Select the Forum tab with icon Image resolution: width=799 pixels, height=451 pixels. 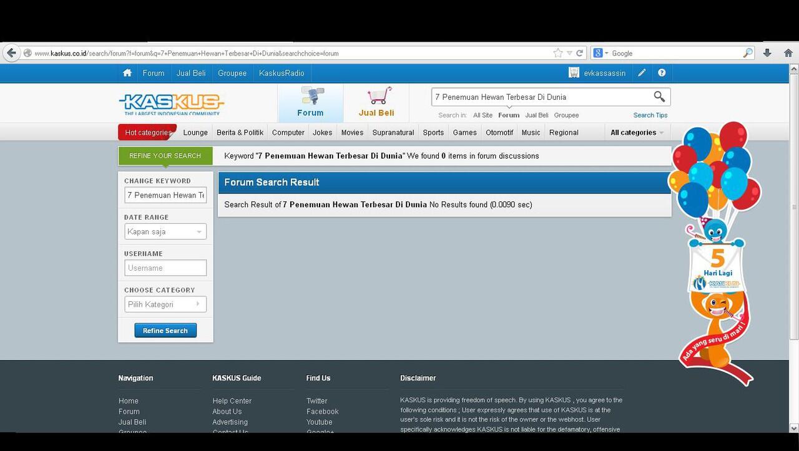pos(310,103)
